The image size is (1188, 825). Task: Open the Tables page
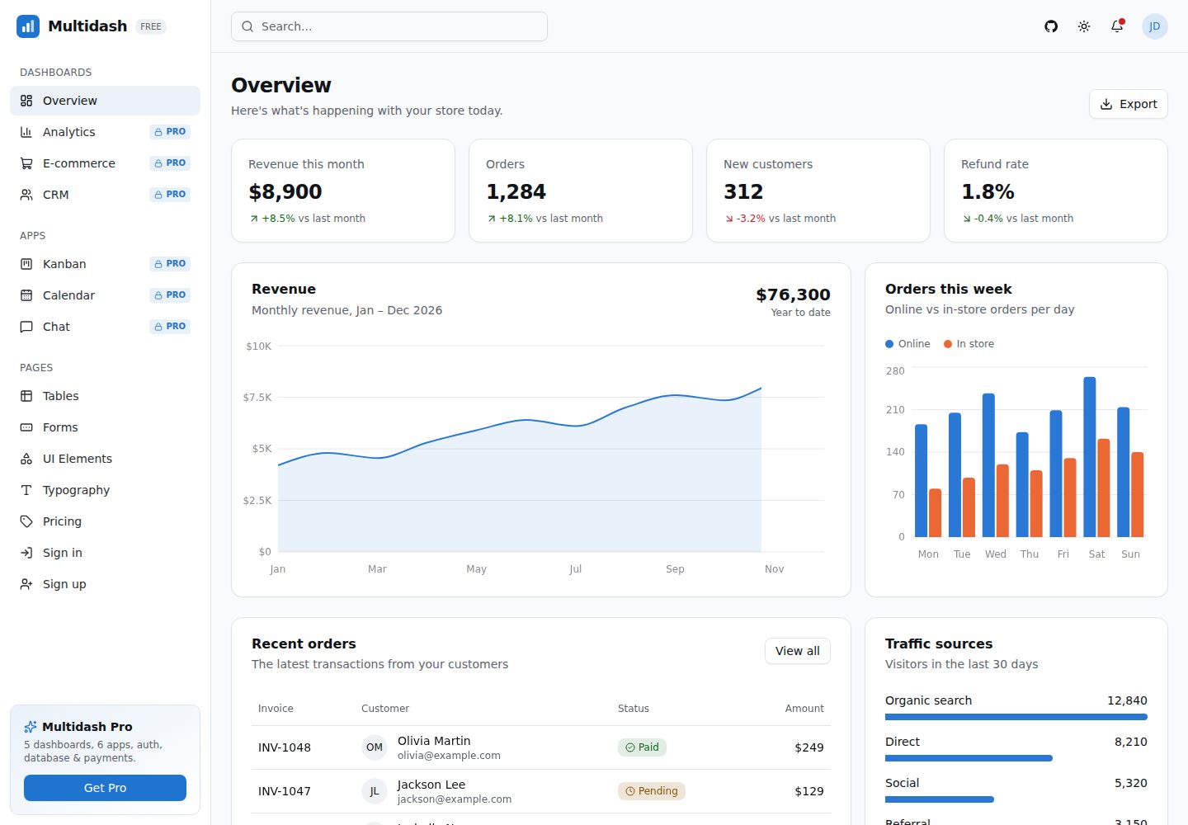click(105, 396)
